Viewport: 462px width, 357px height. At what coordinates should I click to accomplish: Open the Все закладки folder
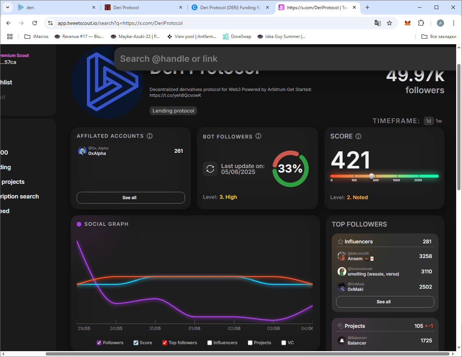(439, 37)
